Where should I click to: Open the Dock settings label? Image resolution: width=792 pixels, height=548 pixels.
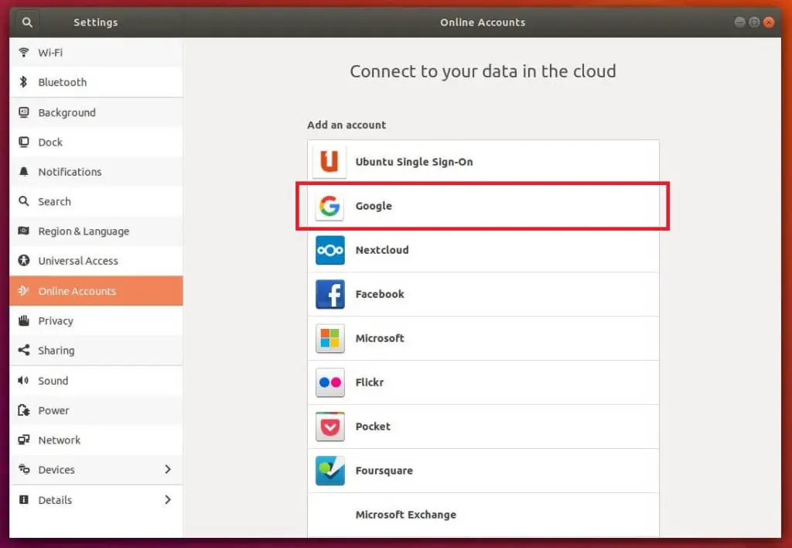coord(50,142)
